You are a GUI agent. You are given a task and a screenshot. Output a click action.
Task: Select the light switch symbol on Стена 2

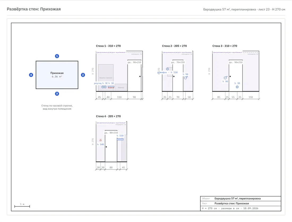click(186, 78)
